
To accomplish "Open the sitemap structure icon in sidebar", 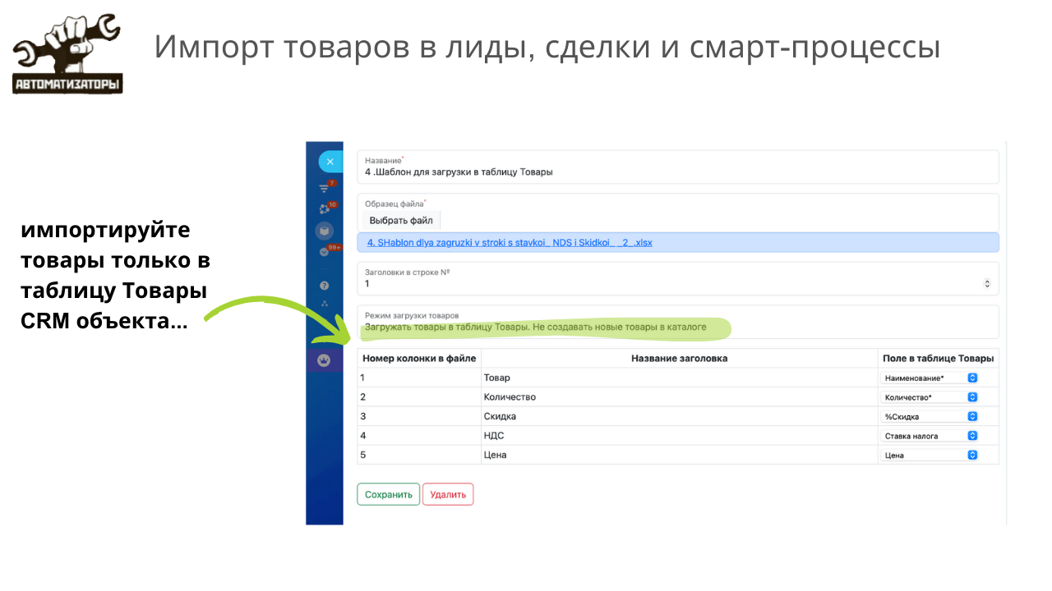I will pyautogui.click(x=325, y=305).
